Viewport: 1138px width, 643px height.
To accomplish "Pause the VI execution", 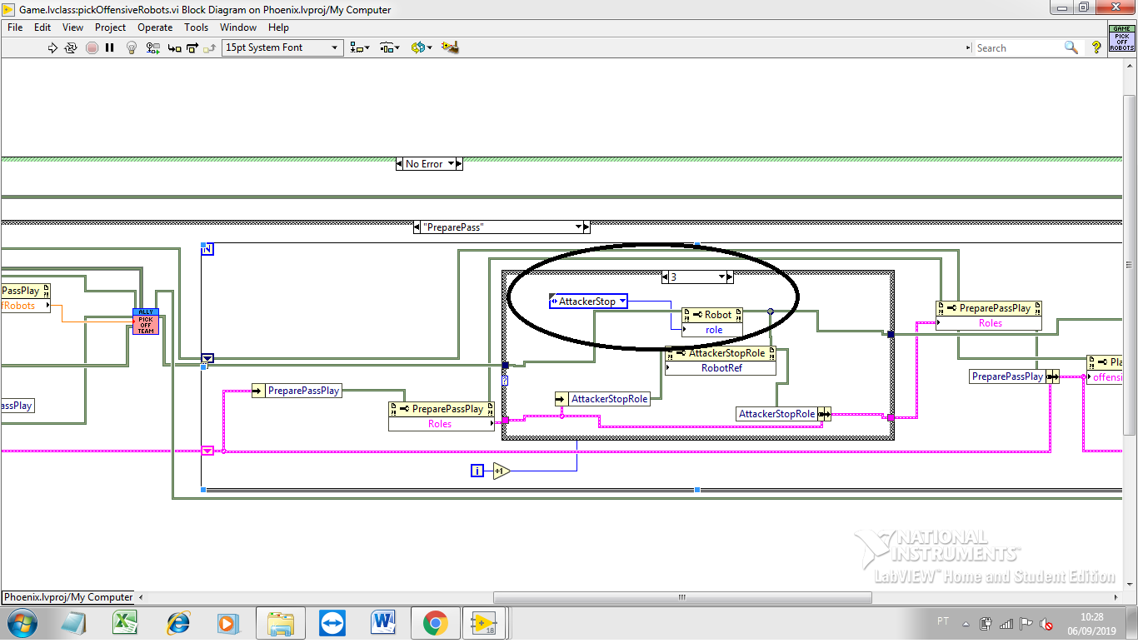I will click(x=110, y=47).
